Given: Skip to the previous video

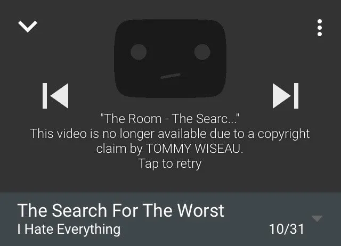Looking at the screenshot, I should [55, 96].
